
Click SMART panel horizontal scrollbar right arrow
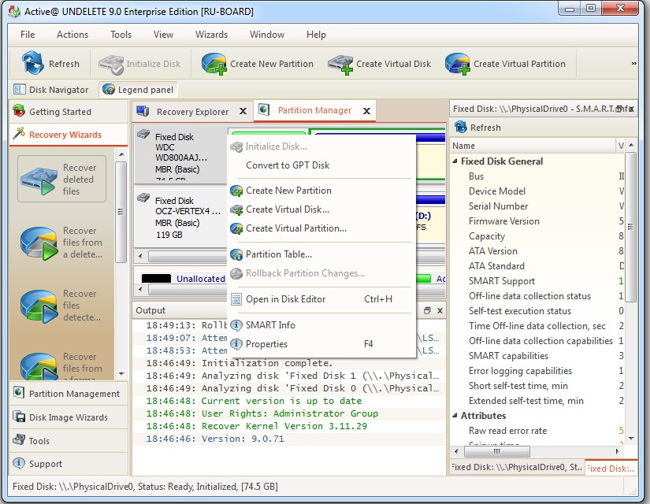[x=617, y=451]
